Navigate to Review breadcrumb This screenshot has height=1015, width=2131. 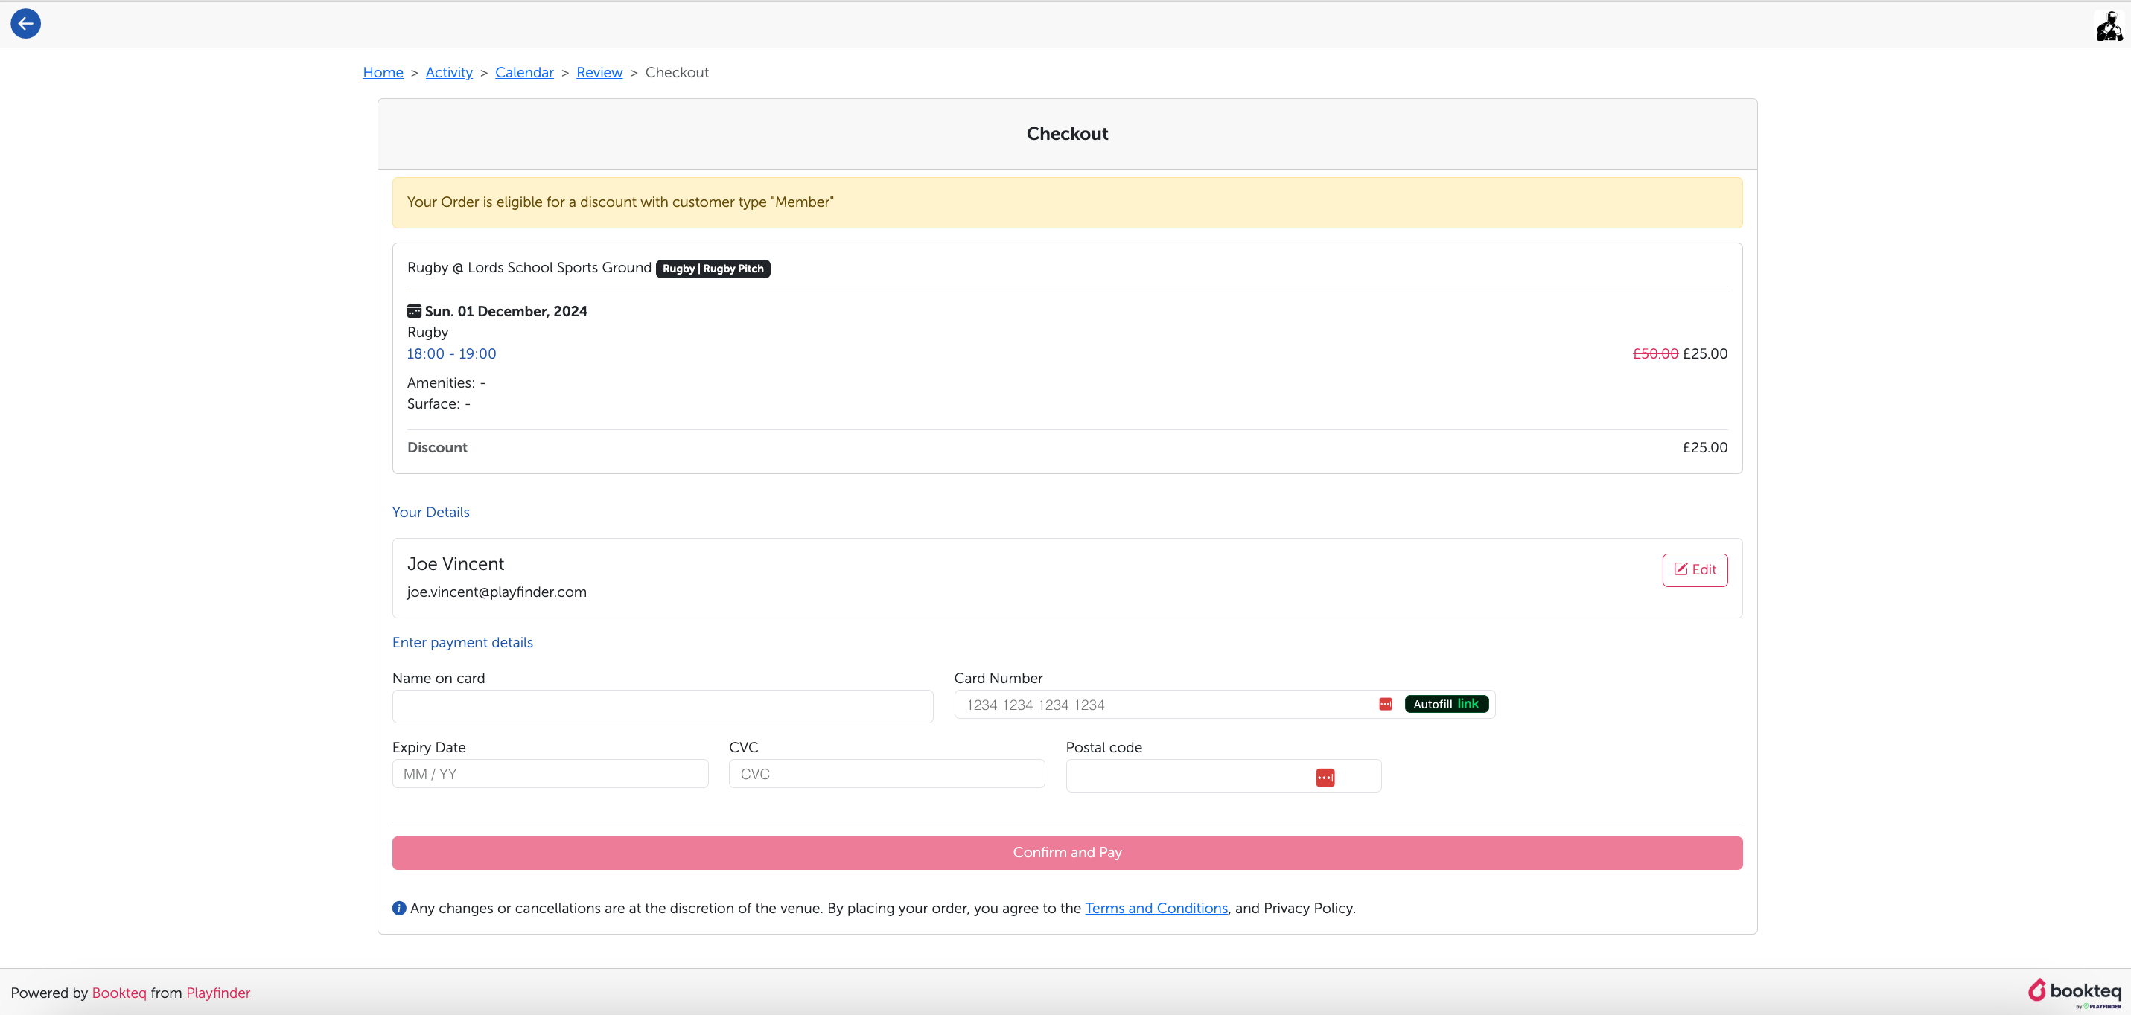[x=599, y=73]
